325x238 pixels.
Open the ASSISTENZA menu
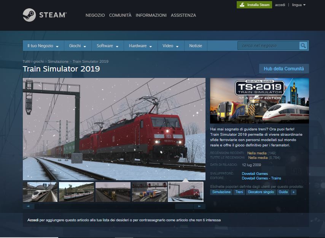tap(183, 15)
